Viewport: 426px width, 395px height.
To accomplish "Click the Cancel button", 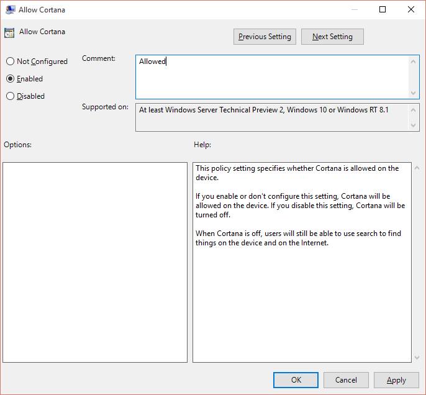I will (346, 380).
